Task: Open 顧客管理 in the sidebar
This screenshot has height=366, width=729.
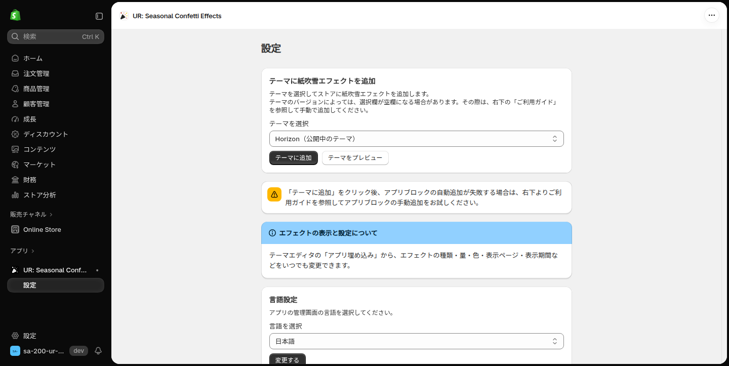Action: tap(56, 104)
